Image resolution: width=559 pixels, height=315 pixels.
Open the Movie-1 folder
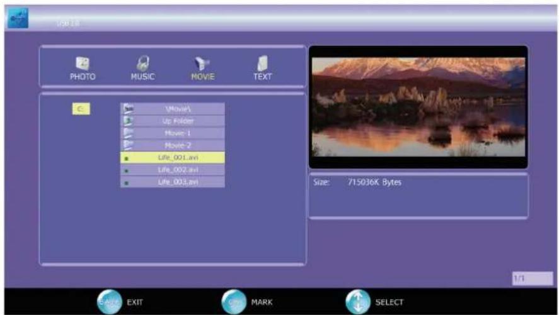173,133
